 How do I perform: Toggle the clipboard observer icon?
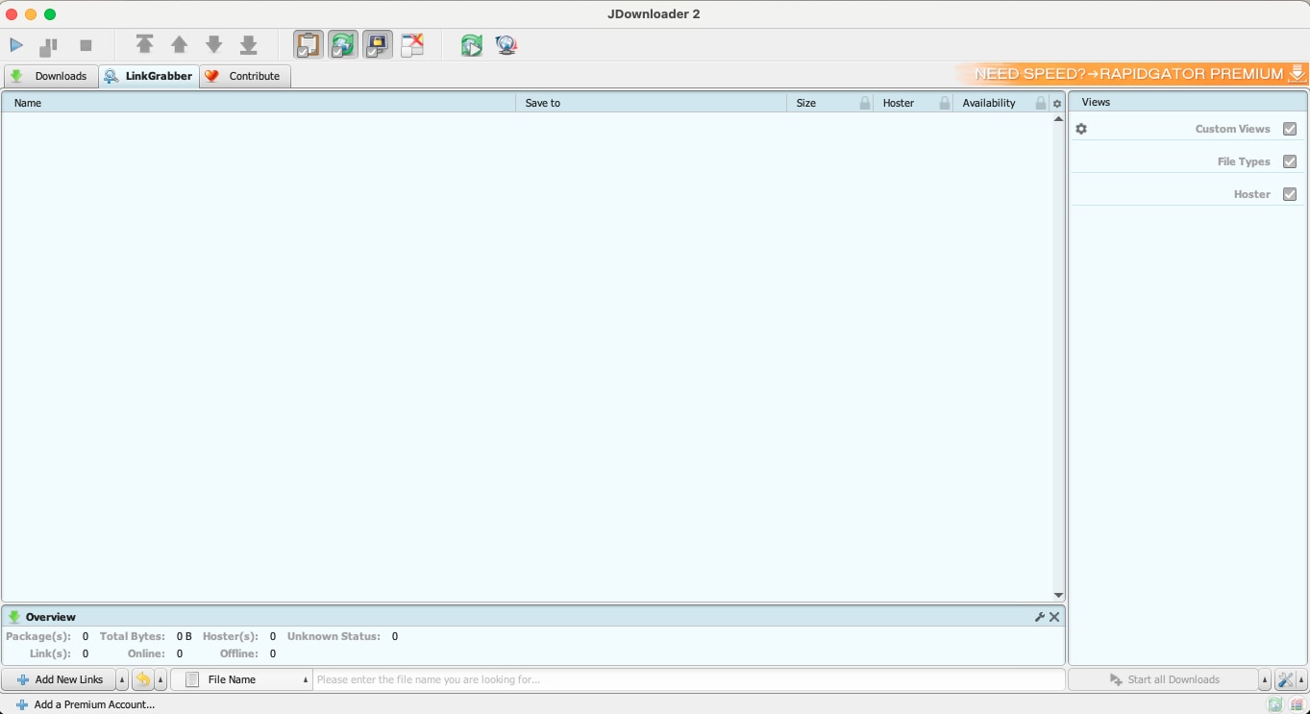point(308,44)
